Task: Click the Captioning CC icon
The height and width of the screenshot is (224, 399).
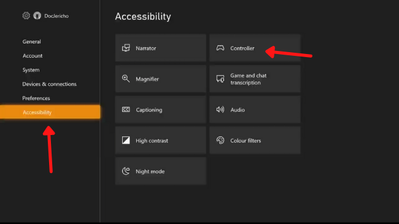Action: (x=126, y=109)
